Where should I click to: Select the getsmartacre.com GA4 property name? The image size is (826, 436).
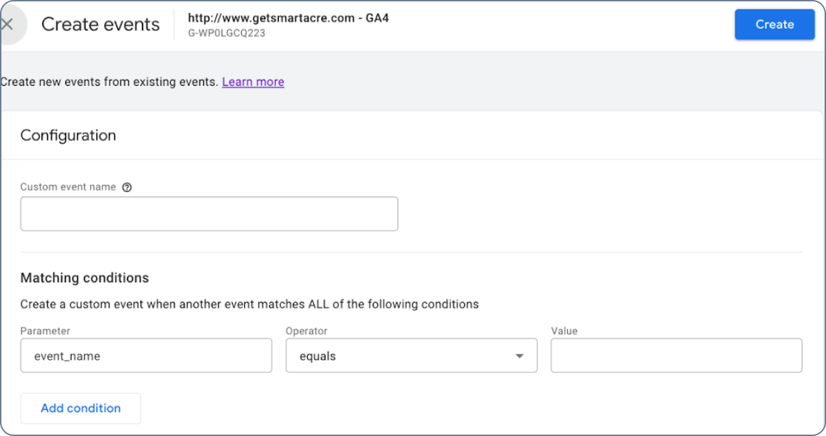(288, 18)
